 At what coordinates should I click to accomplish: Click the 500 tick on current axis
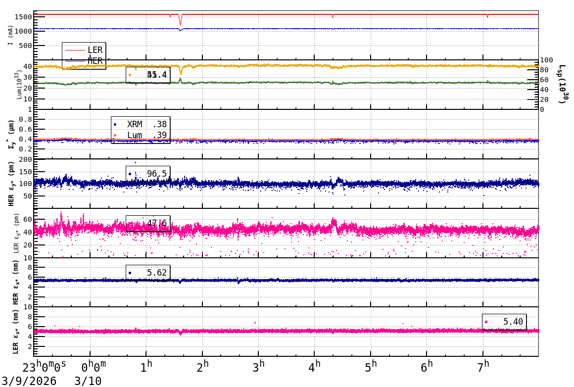(x=26, y=46)
